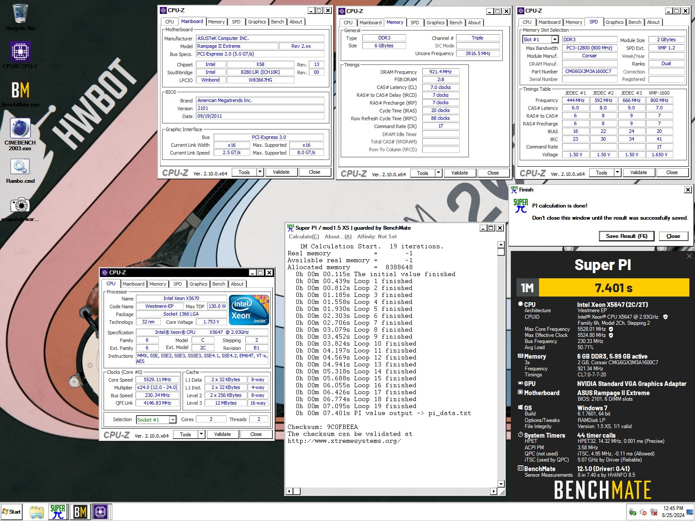Click the Core Speed field 5529.11 MHz
The height and width of the screenshot is (521, 695).
pos(157,379)
